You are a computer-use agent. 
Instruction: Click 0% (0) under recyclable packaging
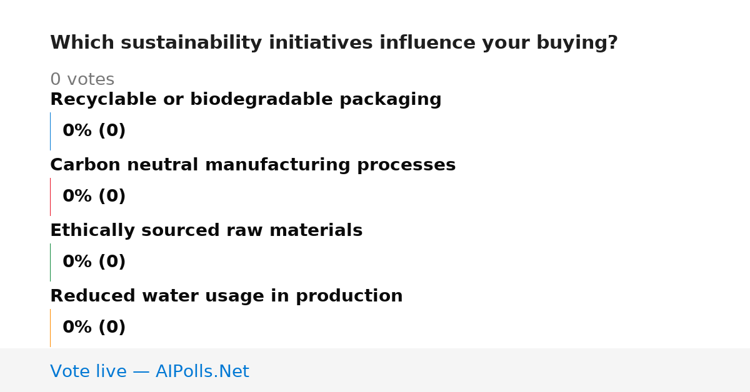[94, 131]
